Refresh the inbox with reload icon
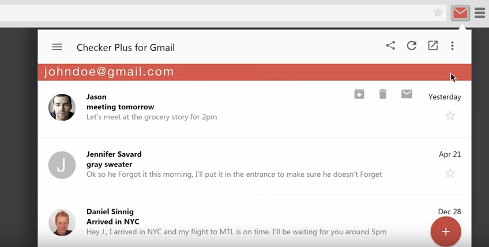Viewport: 489px width, 247px height. coord(412,45)
